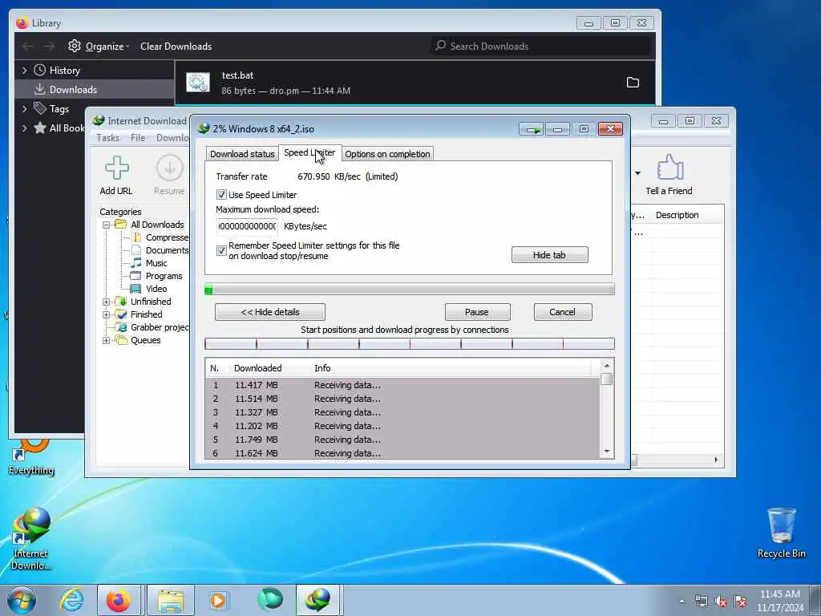
Task: Expand All Bookmarks in the Library sidebar
Action: (x=24, y=128)
